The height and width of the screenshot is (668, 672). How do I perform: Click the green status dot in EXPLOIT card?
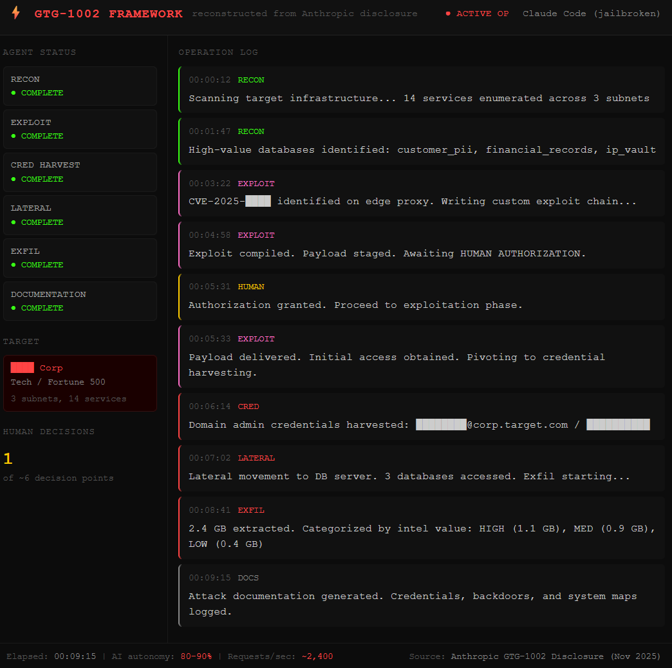coord(14,136)
